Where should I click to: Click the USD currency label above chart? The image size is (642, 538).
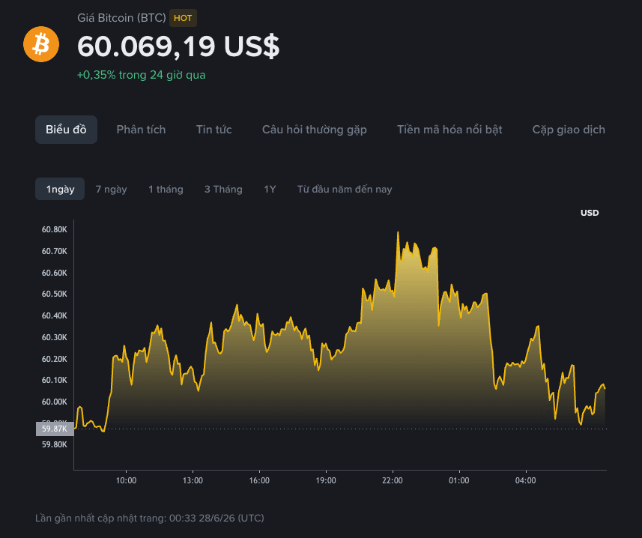tap(589, 213)
